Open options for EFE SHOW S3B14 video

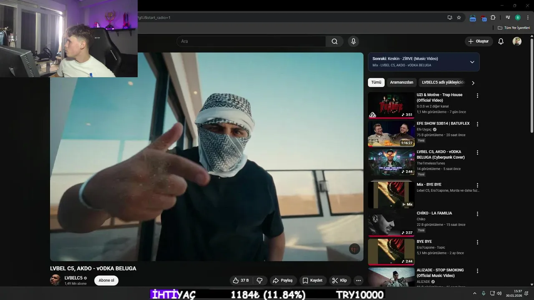tap(477, 124)
